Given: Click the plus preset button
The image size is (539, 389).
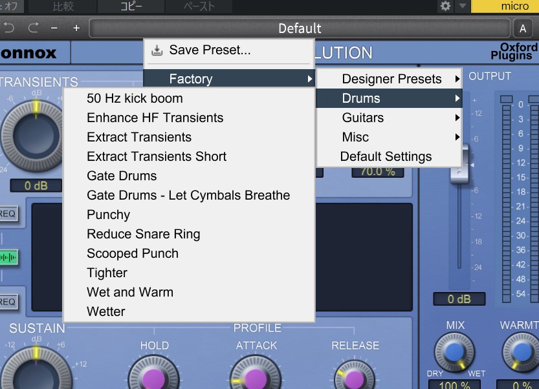Looking at the screenshot, I should click(76, 28).
